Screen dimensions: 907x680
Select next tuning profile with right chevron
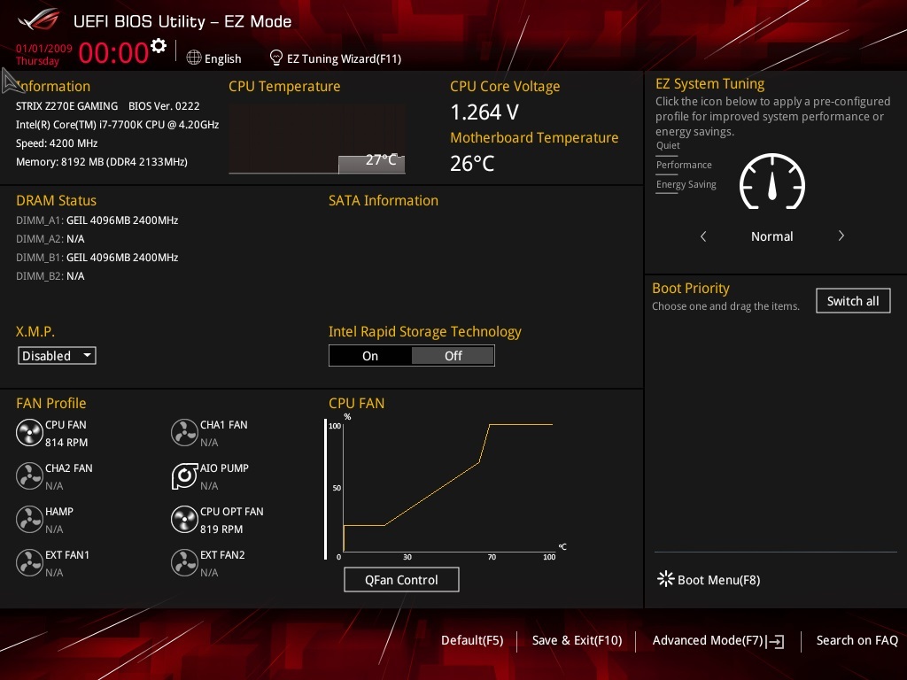coord(841,236)
